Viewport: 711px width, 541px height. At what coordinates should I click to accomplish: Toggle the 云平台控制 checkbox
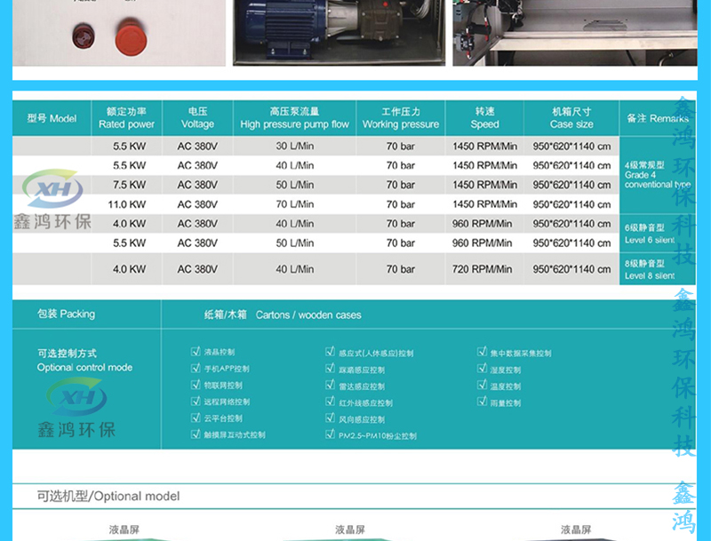point(196,418)
